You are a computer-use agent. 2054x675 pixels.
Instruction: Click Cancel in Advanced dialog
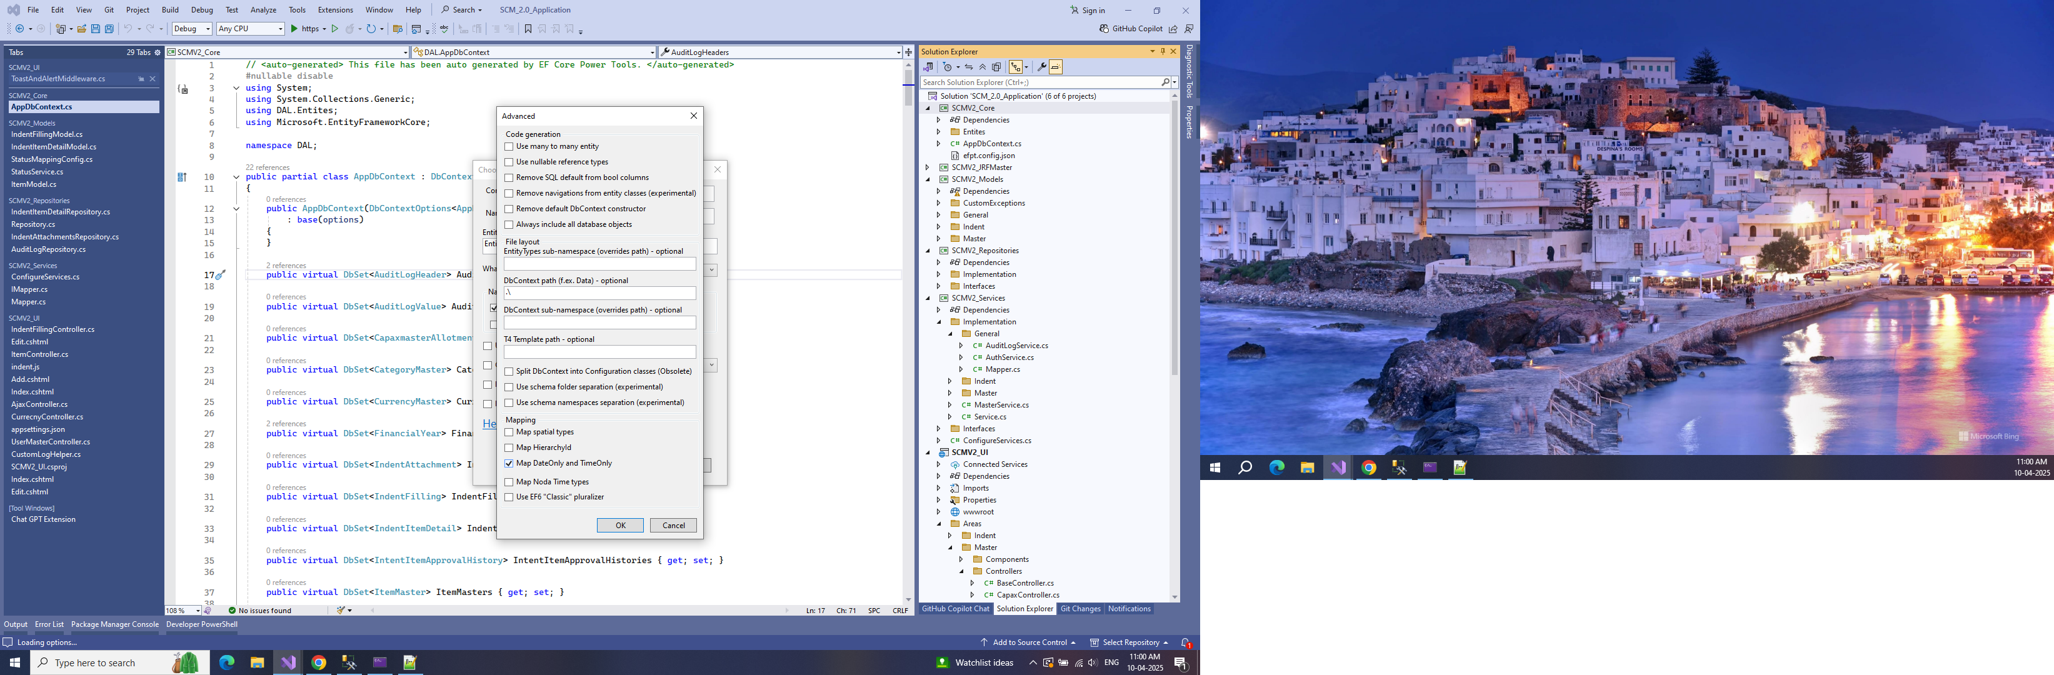click(x=673, y=525)
